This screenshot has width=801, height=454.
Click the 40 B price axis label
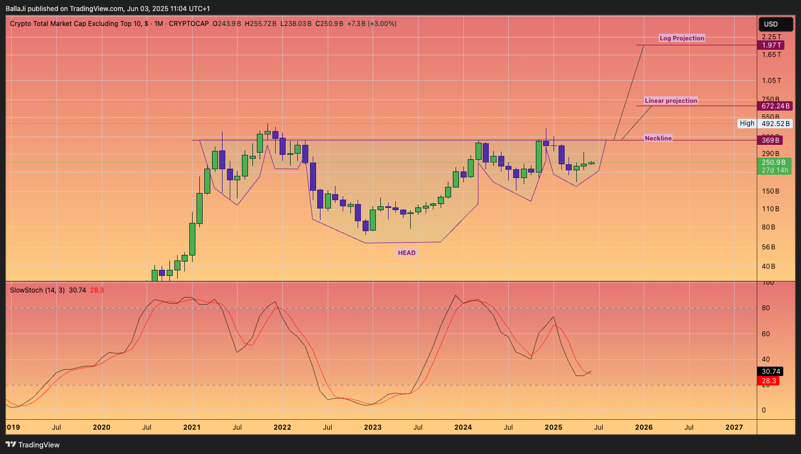tap(768, 266)
